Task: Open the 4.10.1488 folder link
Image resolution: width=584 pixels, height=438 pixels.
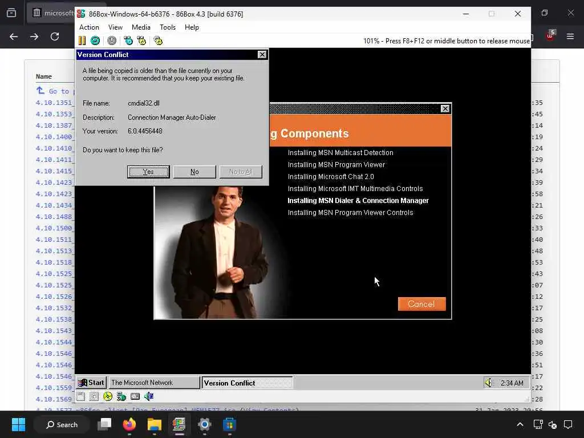Action: 54,216
